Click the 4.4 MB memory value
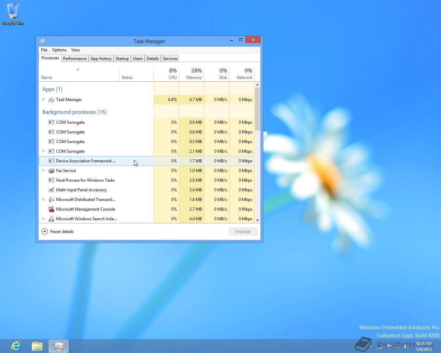The image size is (441, 353). tap(195, 219)
